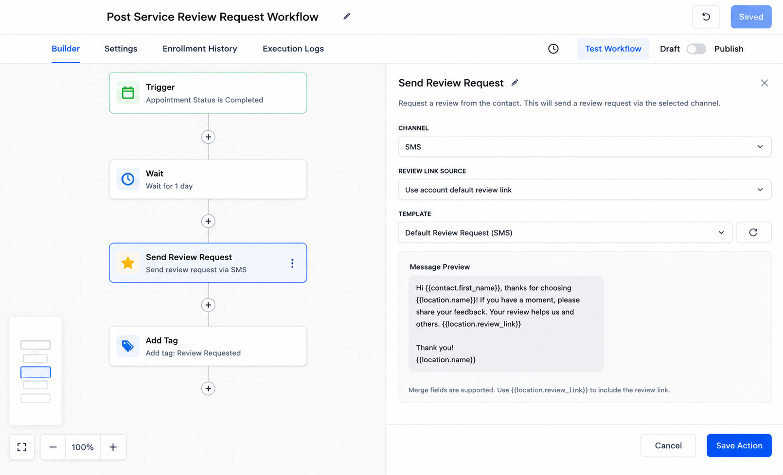Click the Send Review Request star icon
This screenshot has height=475, width=783.
pyautogui.click(x=128, y=263)
